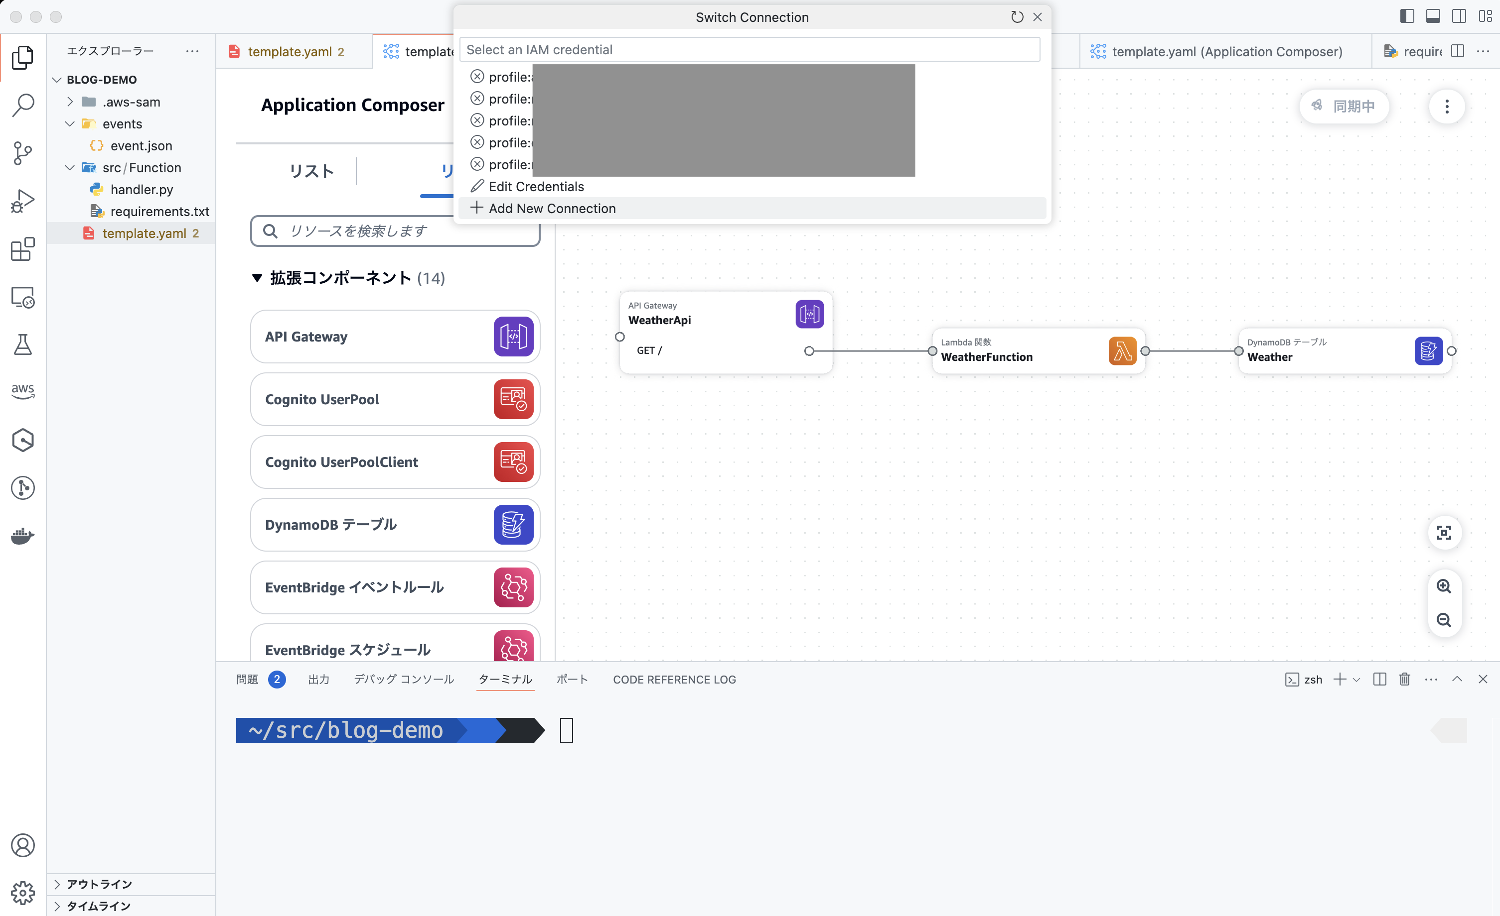
Task: Click Add New Connection
Action: pos(551,208)
